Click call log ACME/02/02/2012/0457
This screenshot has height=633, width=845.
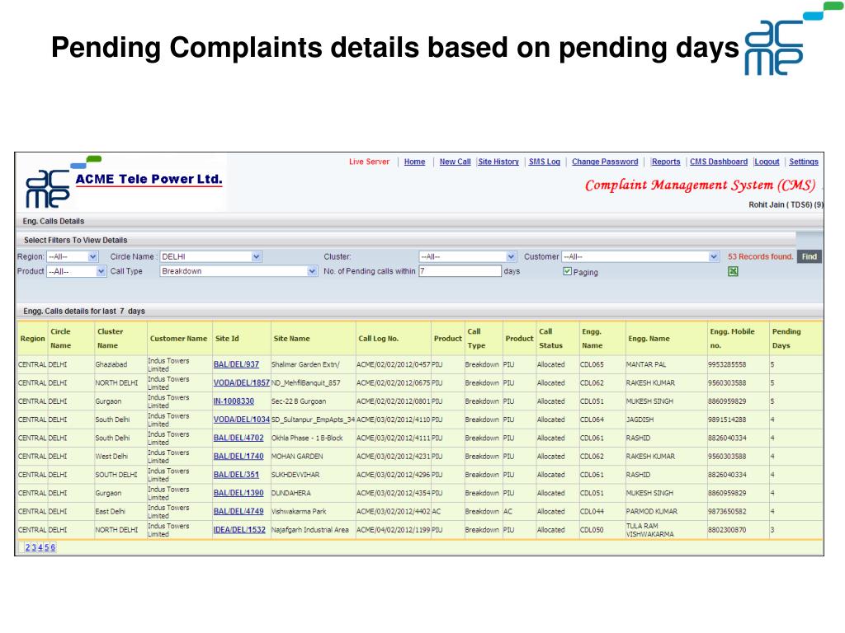pyautogui.click(x=393, y=364)
